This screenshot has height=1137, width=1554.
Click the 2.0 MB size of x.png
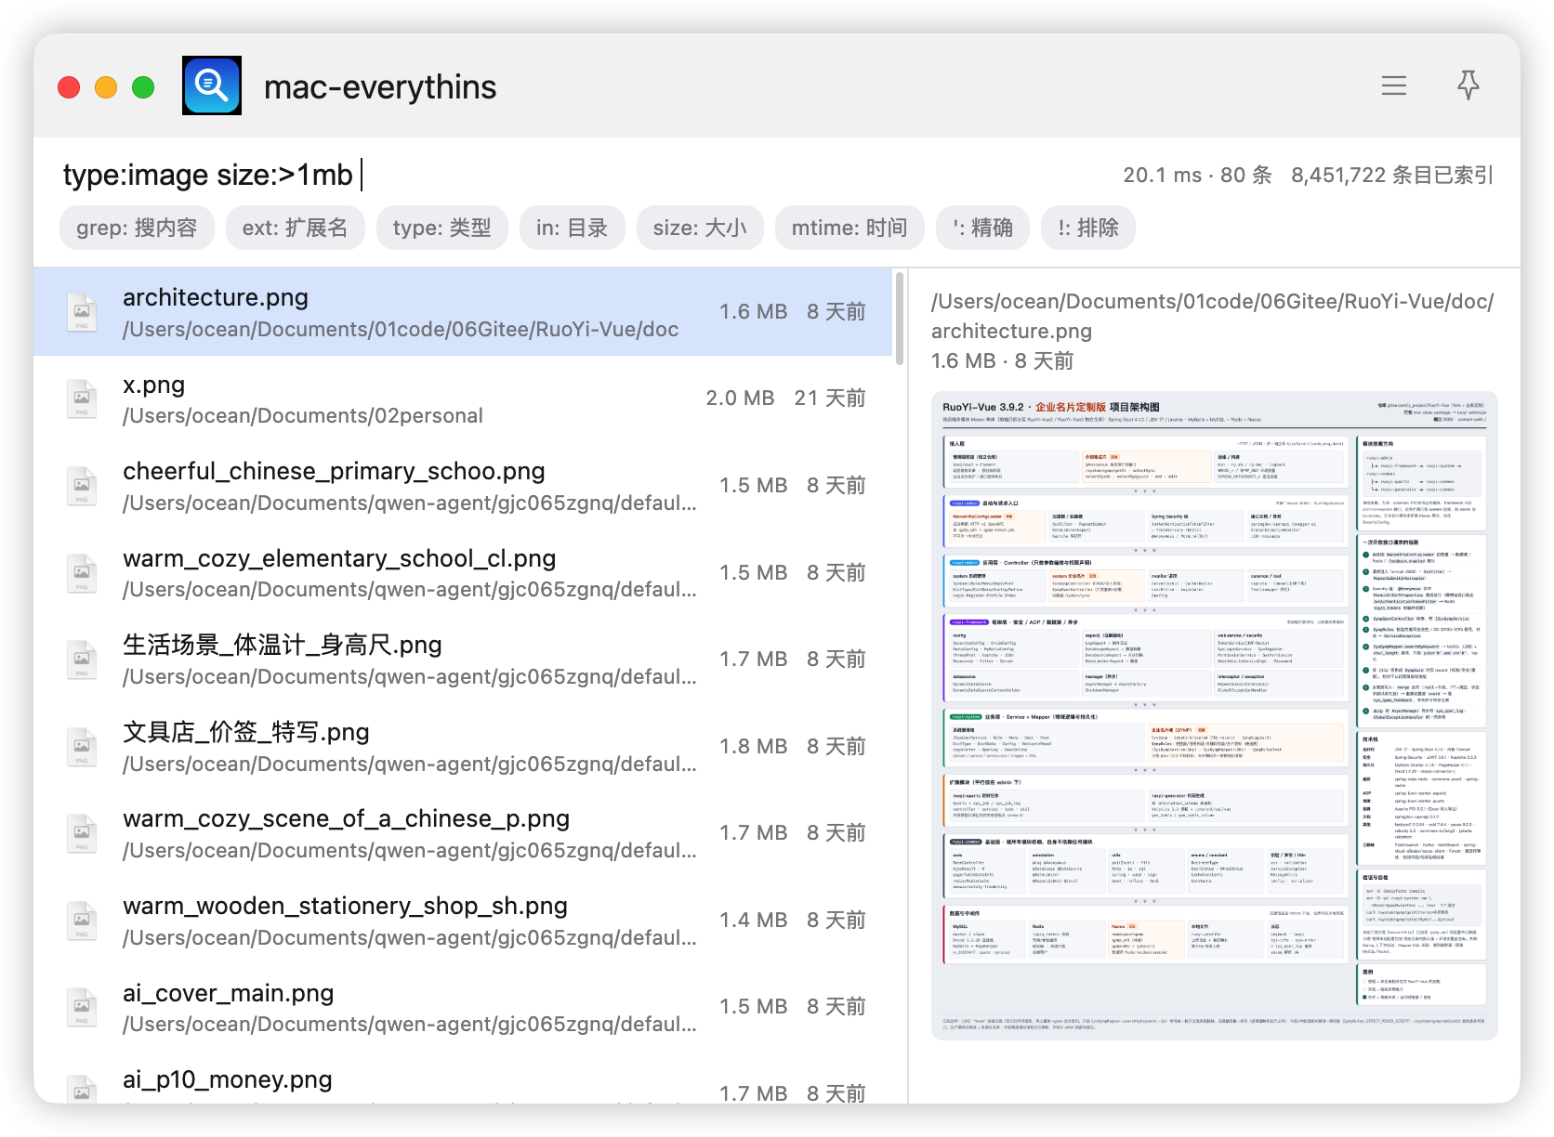coord(740,398)
